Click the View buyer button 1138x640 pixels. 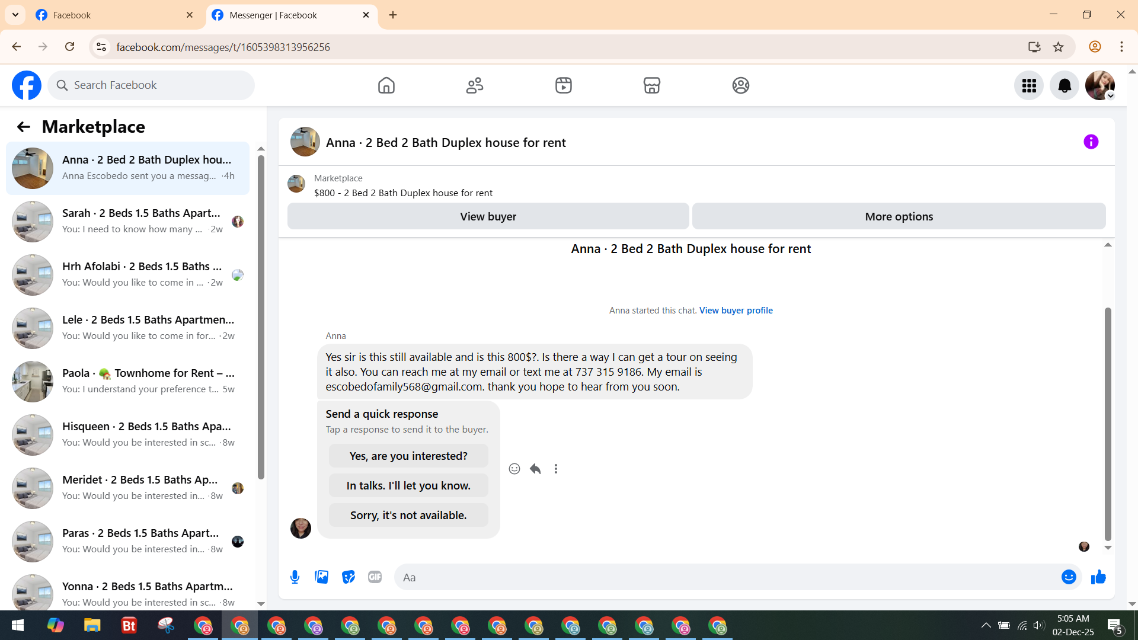(488, 216)
